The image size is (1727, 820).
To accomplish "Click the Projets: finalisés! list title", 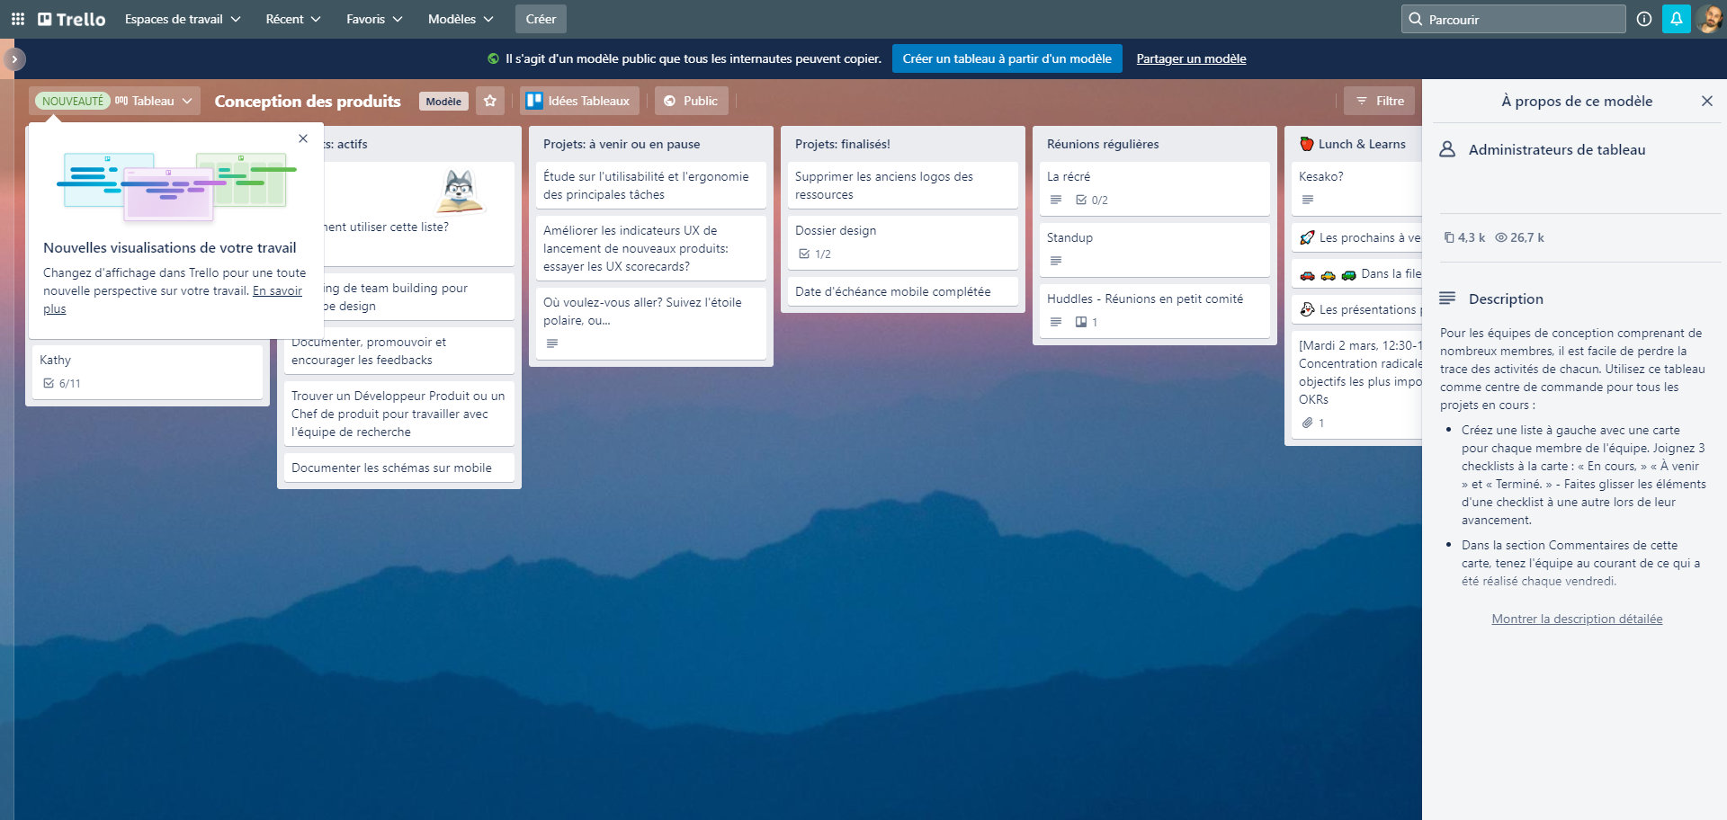I will point(843,144).
